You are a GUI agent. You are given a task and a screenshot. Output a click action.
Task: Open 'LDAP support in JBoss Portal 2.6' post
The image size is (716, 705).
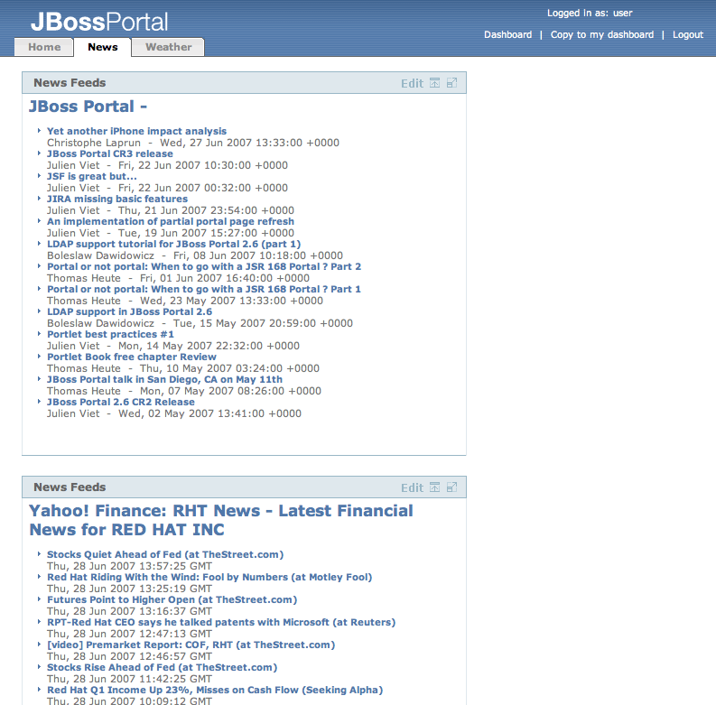click(129, 311)
